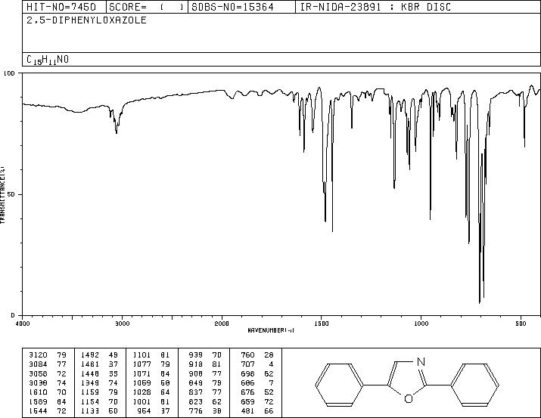Click the 50 y-axis tick label
This screenshot has height=418, width=541.
tap(11, 194)
